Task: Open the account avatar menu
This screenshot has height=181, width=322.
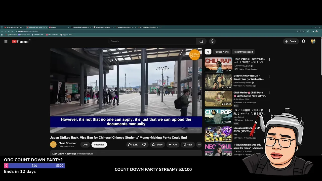Action: 313,41
